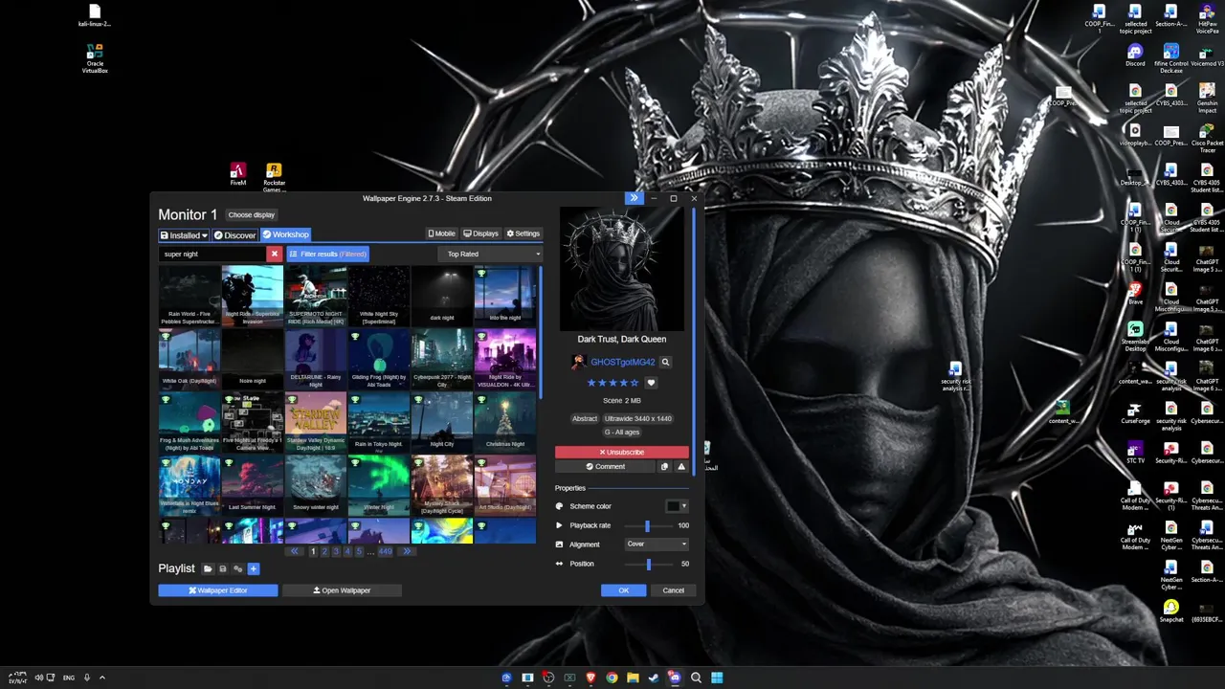The height and width of the screenshot is (689, 1225).
Task: Toggle the Filter results (Filtered) button
Action: (328, 254)
